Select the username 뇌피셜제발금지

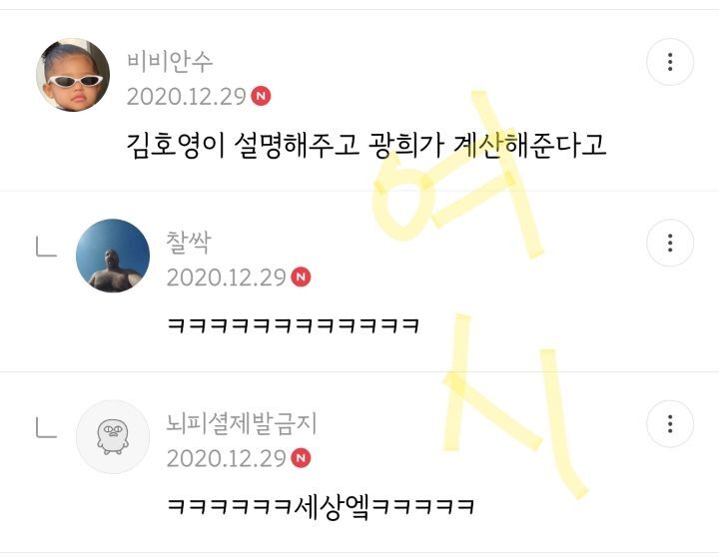coord(242,423)
